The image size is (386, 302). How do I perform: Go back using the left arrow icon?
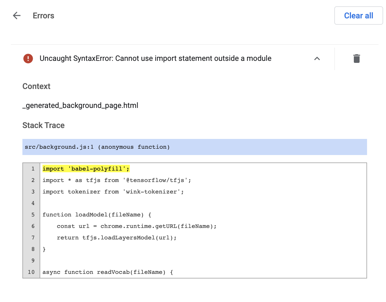pyautogui.click(x=17, y=16)
